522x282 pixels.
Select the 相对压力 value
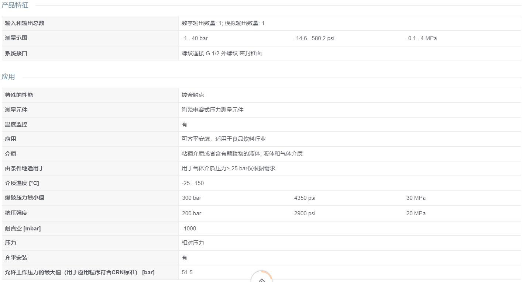pyautogui.click(x=193, y=243)
